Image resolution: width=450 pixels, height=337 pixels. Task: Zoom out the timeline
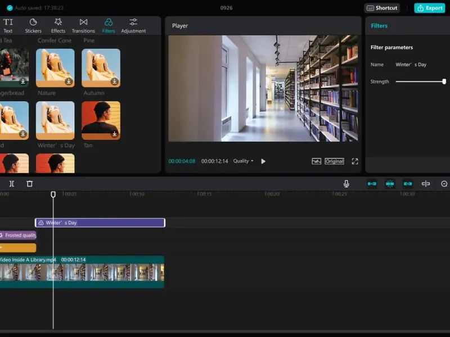444,184
